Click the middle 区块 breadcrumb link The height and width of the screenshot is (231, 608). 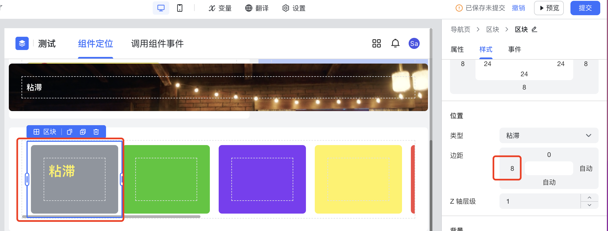[493, 29]
